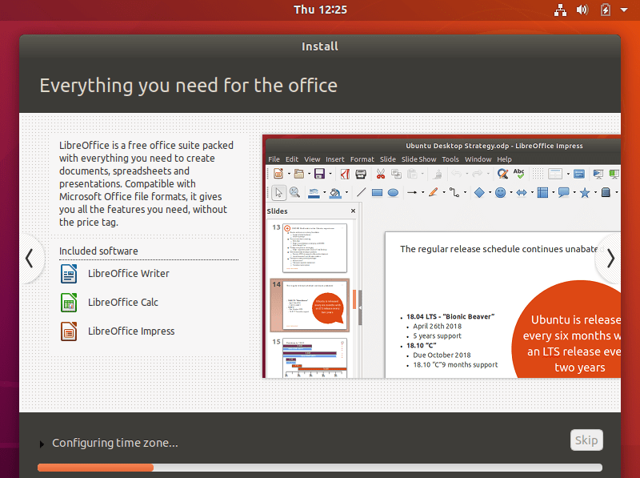Viewport: 640px width, 478px height.
Task: Click the LibreOffice Calc spreadsheet icon
Action: 69,303
